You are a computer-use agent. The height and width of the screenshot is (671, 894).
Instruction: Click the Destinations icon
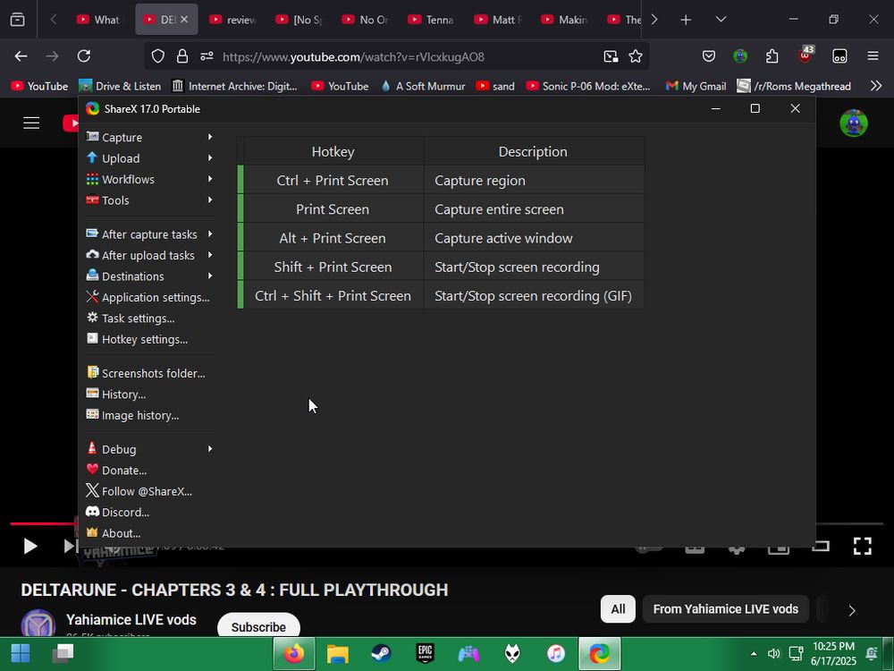tap(92, 275)
